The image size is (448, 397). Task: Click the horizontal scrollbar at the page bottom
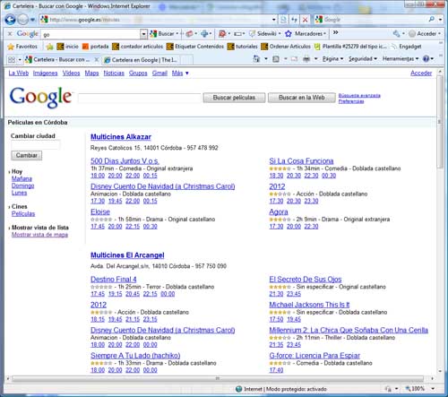pos(218,378)
